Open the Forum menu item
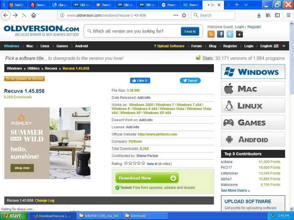 (196, 46)
